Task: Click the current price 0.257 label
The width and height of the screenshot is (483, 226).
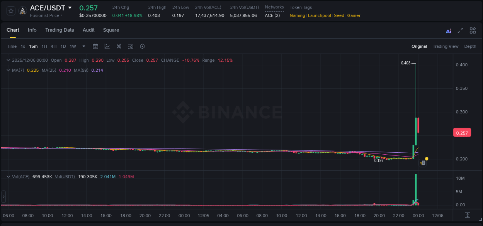Action: point(462,132)
